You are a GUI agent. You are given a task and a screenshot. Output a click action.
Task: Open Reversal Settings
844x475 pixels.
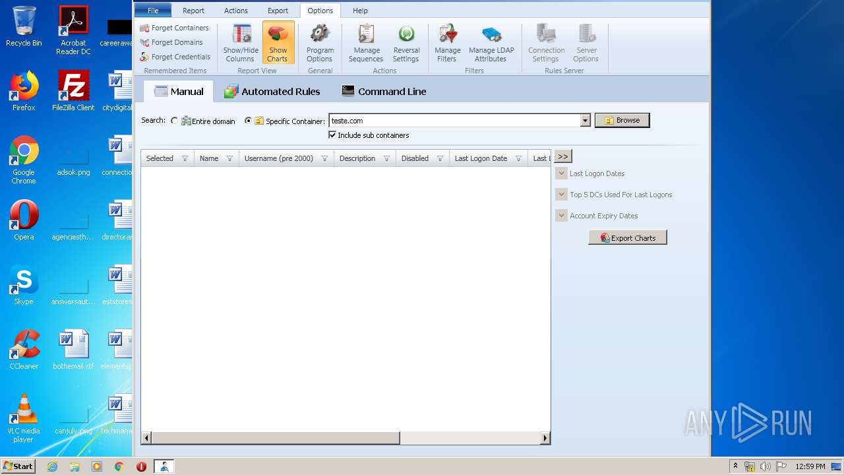[x=406, y=44]
